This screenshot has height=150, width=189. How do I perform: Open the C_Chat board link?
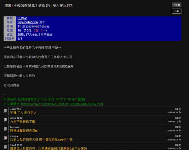(22, 18)
